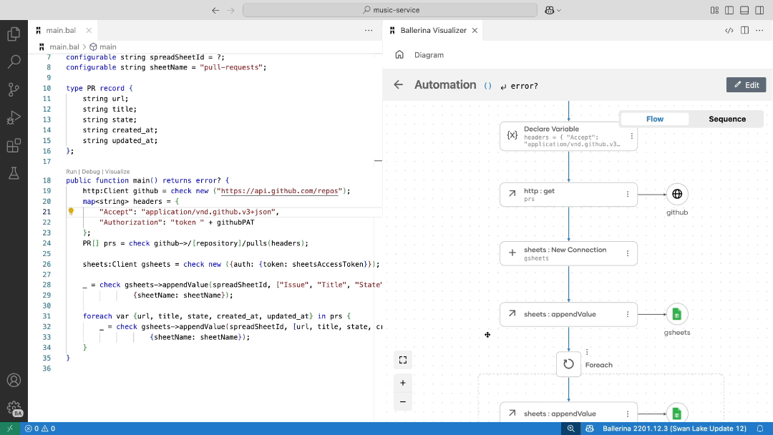Click the home icon in visualizer

399,54
